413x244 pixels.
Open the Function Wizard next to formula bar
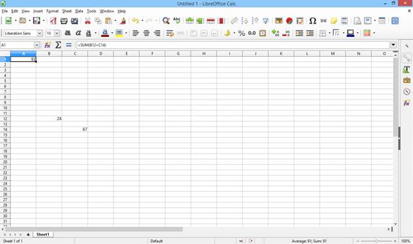(48, 45)
